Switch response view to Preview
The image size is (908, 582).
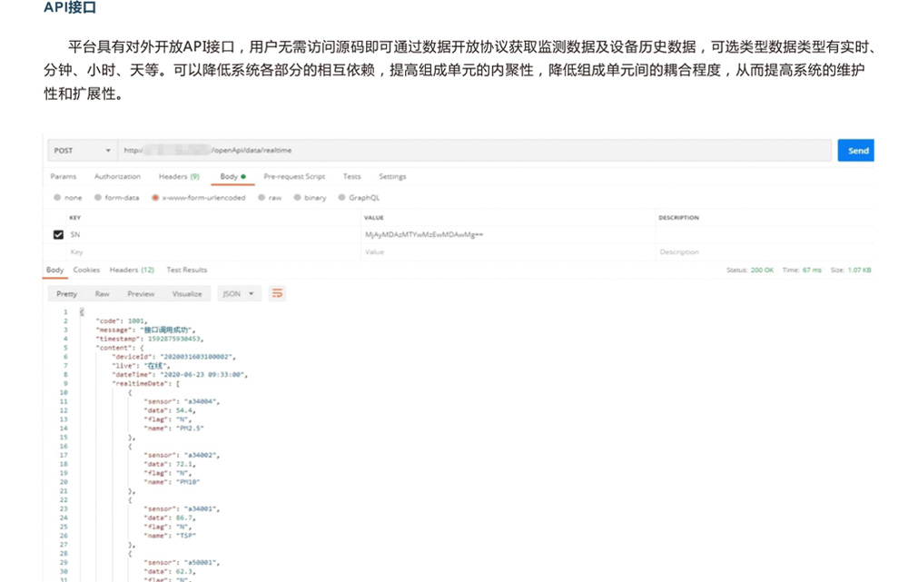click(x=141, y=294)
